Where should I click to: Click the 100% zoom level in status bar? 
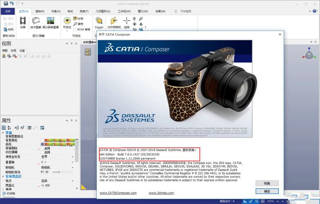pos(271,201)
